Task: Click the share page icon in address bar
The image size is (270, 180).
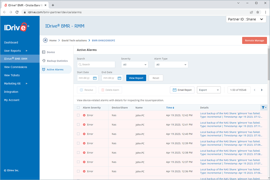Action: pos(251,12)
